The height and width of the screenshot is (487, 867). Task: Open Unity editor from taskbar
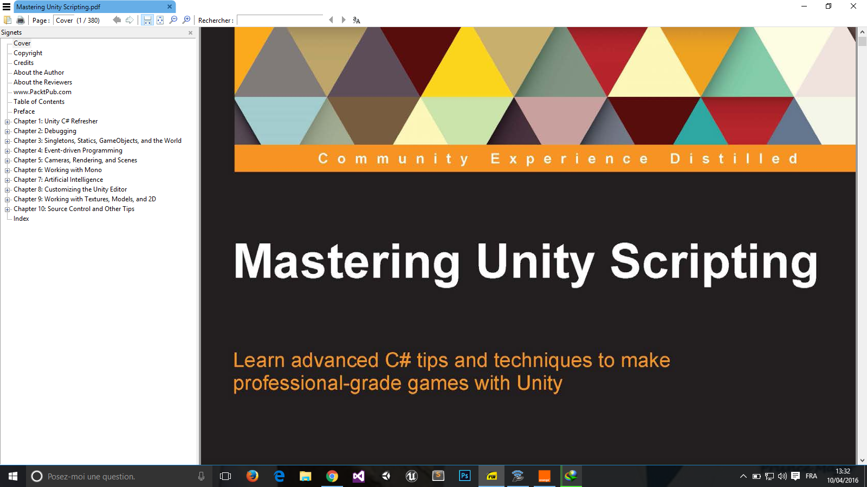[385, 476]
